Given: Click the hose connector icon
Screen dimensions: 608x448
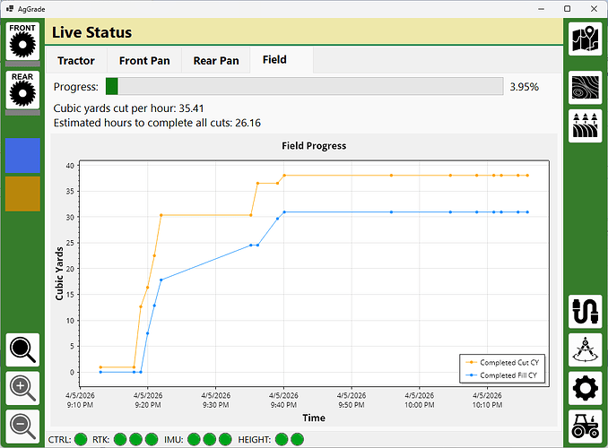Looking at the screenshot, I should coord(586,311).
